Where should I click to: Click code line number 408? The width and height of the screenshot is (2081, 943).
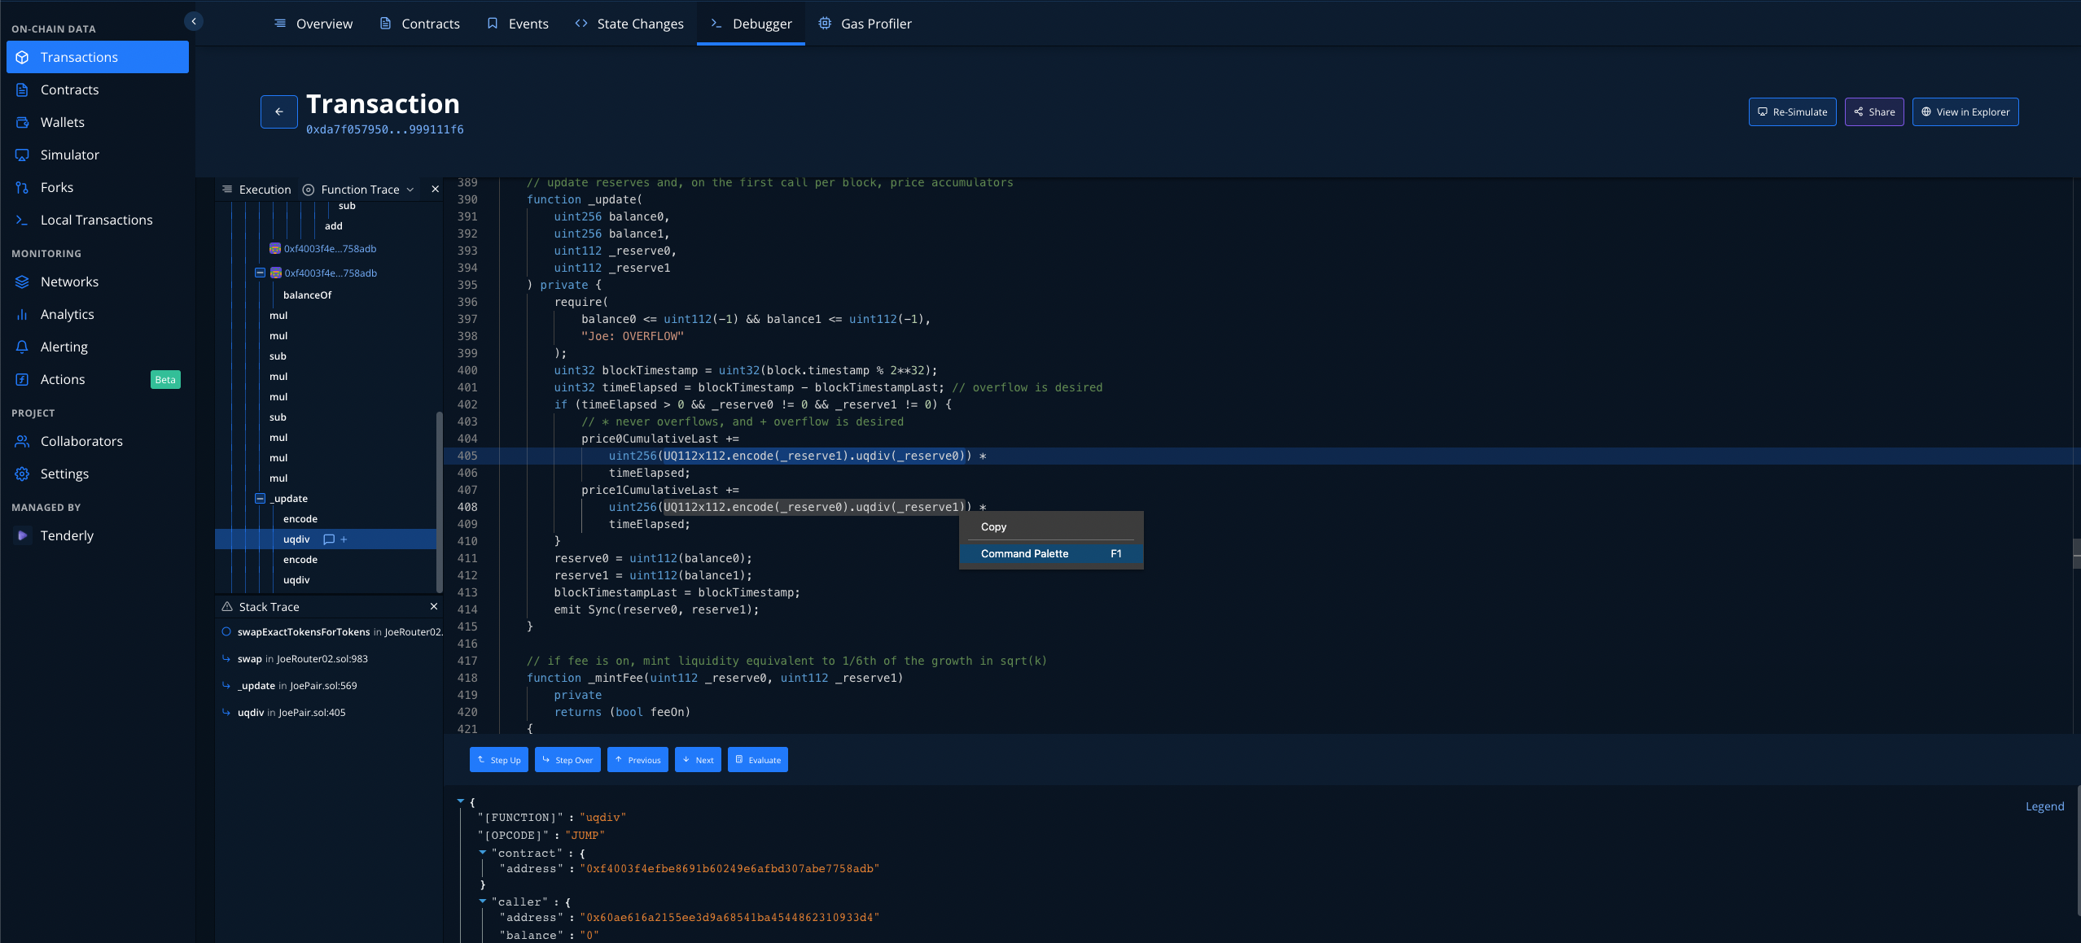point(468,507)
